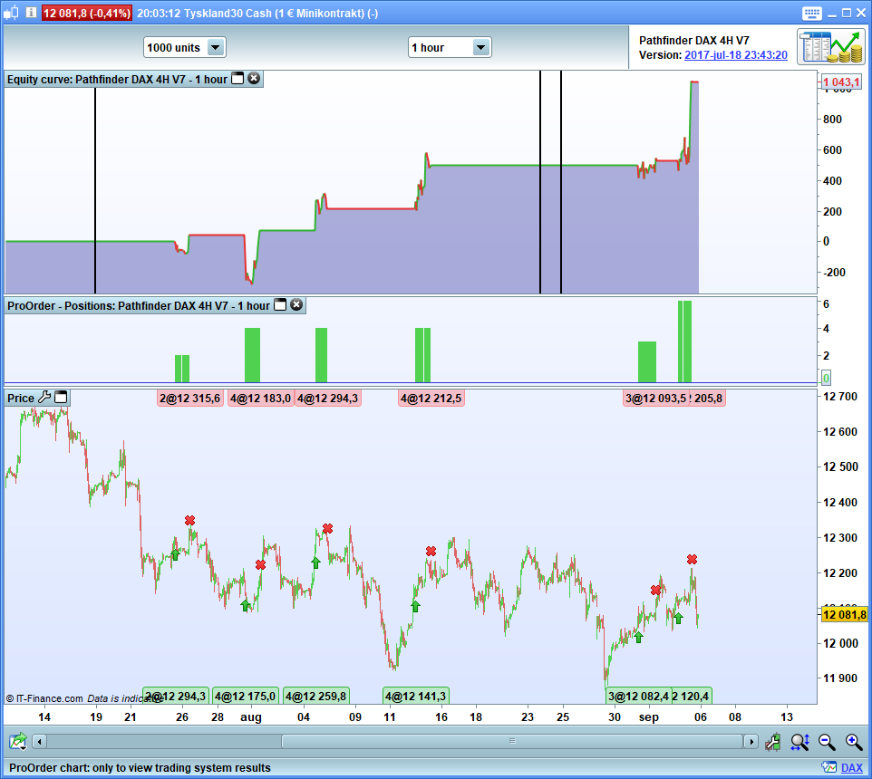Viewport: 872px width, 779px height.
Task: Click the entry label 4@12 175,0
Action: pyautogui.click(x=245, y=697)
